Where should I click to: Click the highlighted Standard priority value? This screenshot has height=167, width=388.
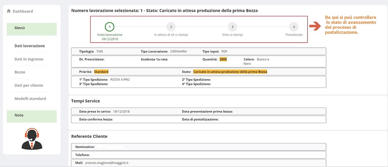(101, 72)
